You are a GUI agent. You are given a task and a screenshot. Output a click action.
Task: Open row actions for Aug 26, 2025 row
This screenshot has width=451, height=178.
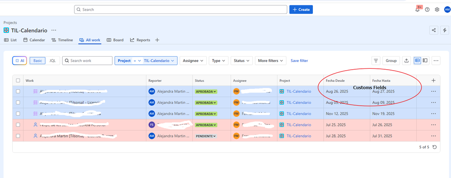click(x=433, y=91)
